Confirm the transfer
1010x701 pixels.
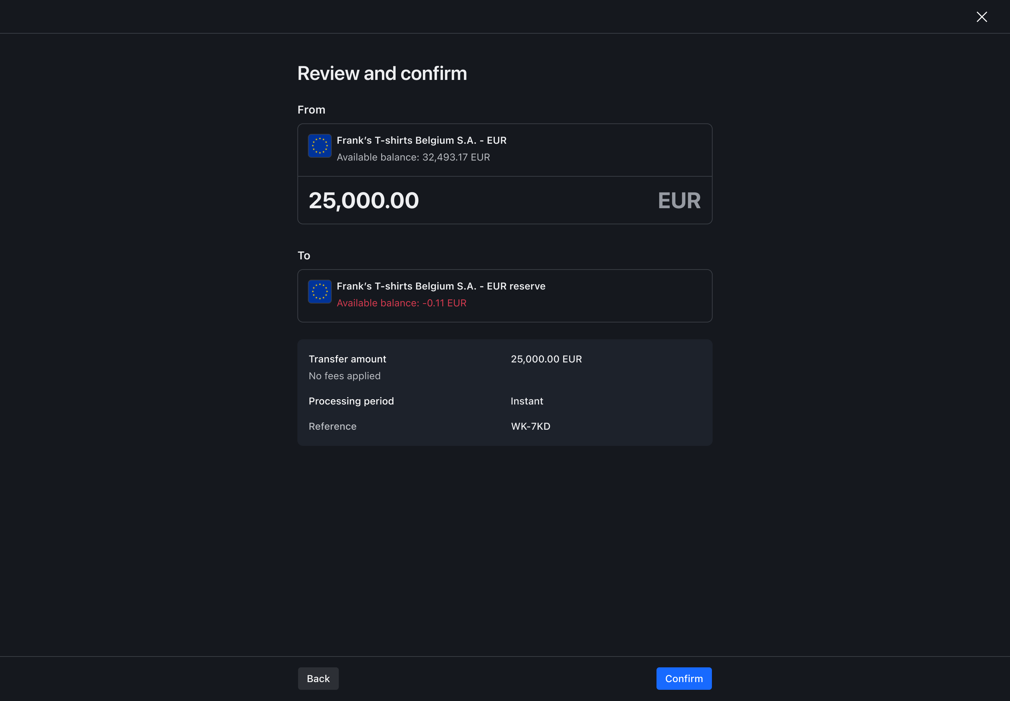(x=684, y=678)
